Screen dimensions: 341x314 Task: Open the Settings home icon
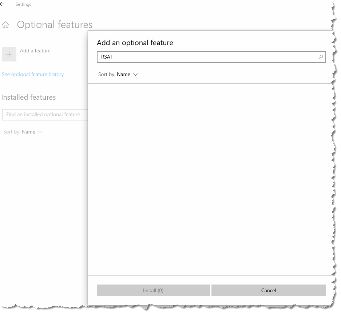coord(5,25)
